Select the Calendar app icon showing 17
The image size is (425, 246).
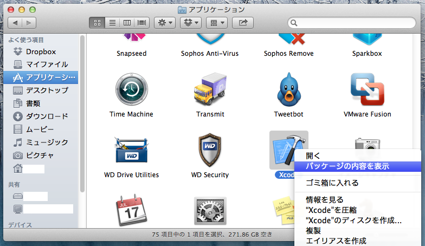(x=131, y=210)
